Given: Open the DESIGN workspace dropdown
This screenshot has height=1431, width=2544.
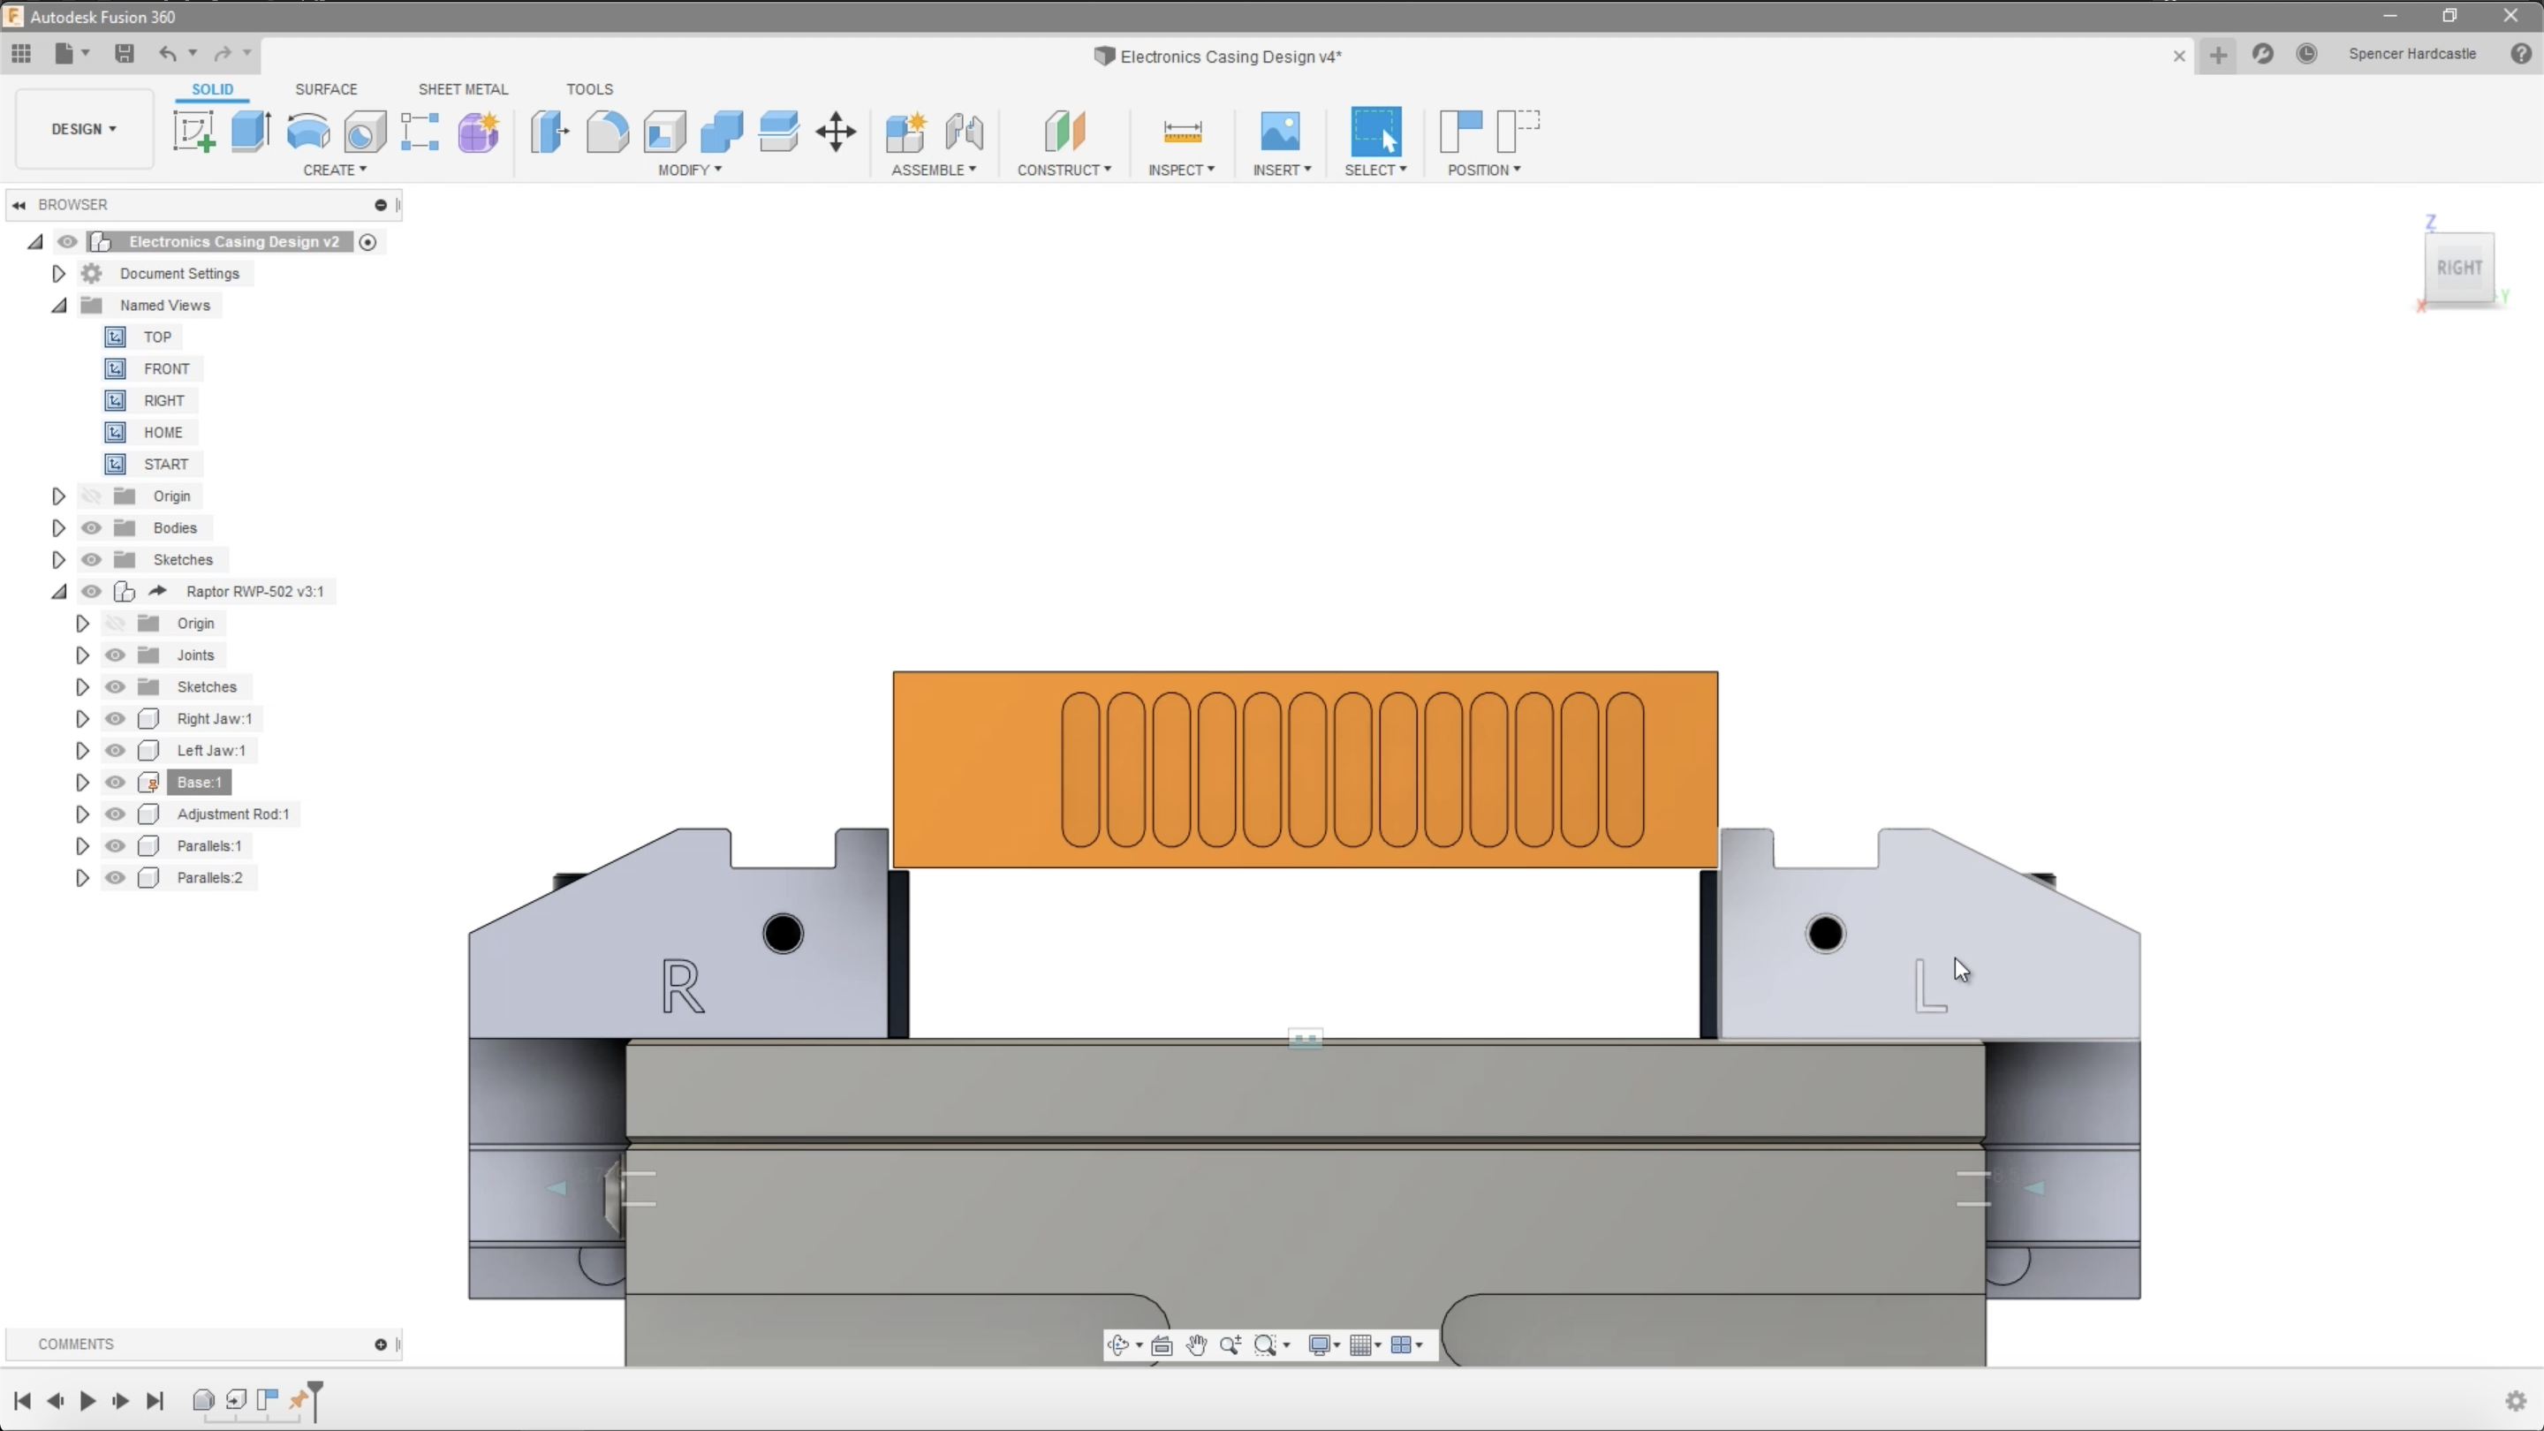Looking at the screenshot, I should (84, 129).
